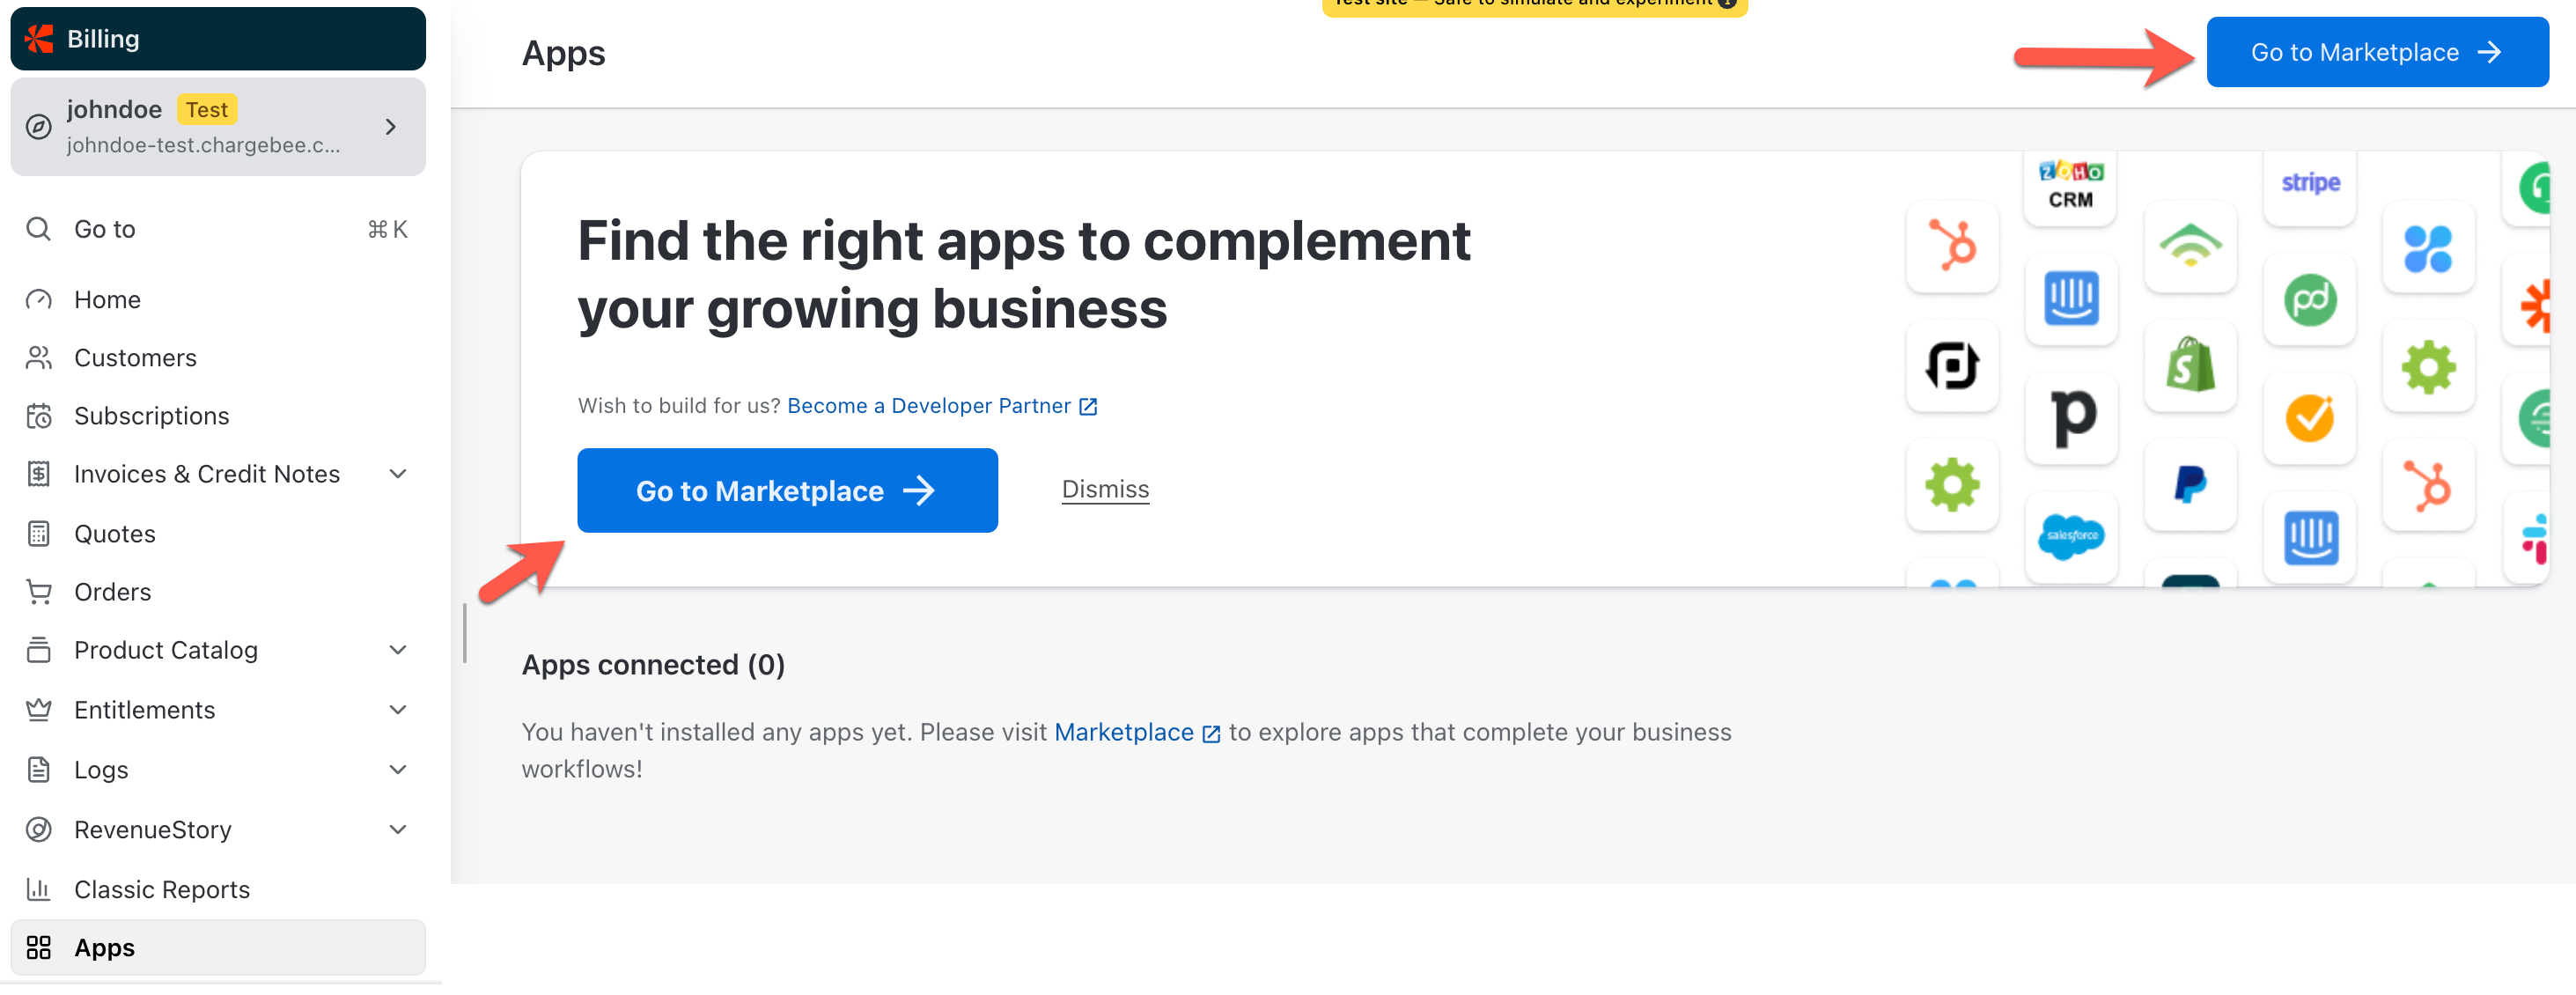Click the Chargebee logo in Billing header

40,39
